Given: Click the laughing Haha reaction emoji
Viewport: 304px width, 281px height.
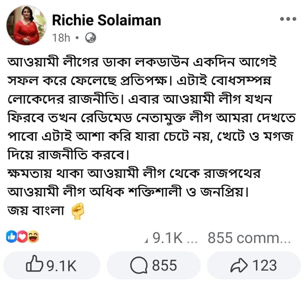Looking at the screenshot, I should pos(33,237).
